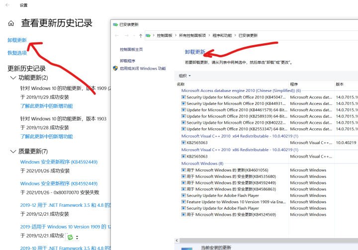The width and height of the screenshot is (358, 250).
Task: Click 启用或关闭 Windows 功能 link
Action: 143,68
